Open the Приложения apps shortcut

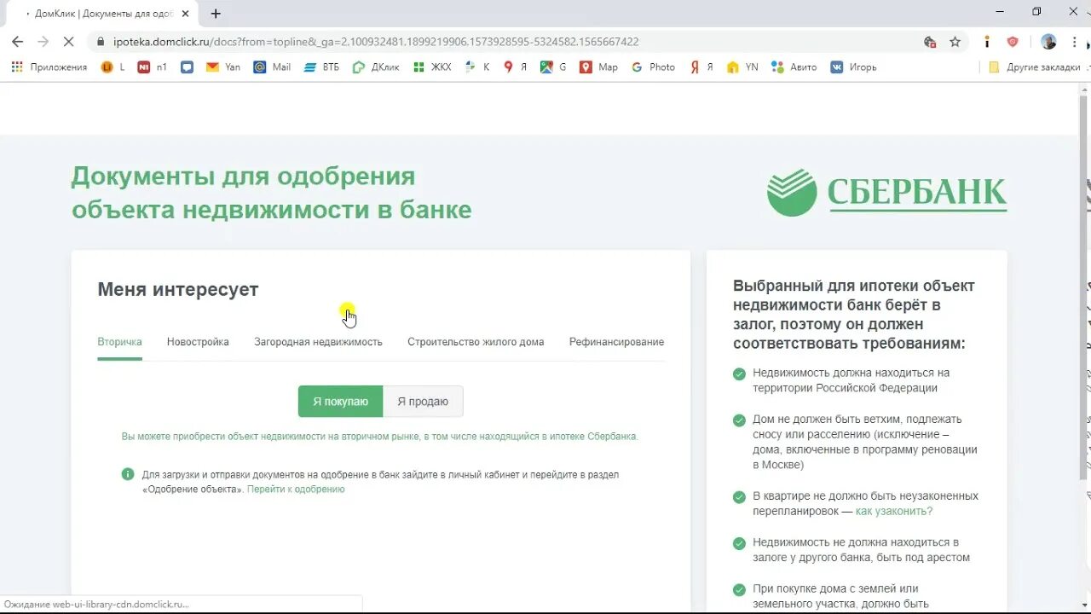49,67
